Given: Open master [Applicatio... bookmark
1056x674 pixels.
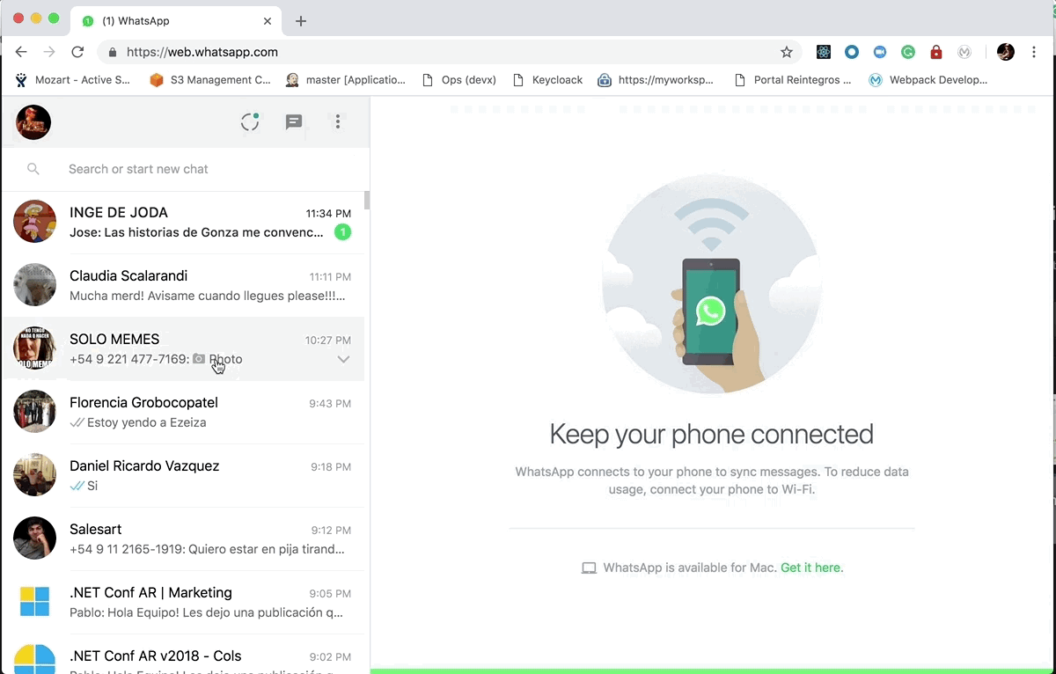Looking at the screenshot, I should [345, 79].
